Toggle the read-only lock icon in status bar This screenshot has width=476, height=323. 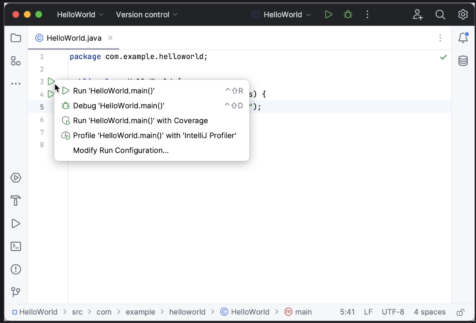pyautogui.click(x=460, y=312)
